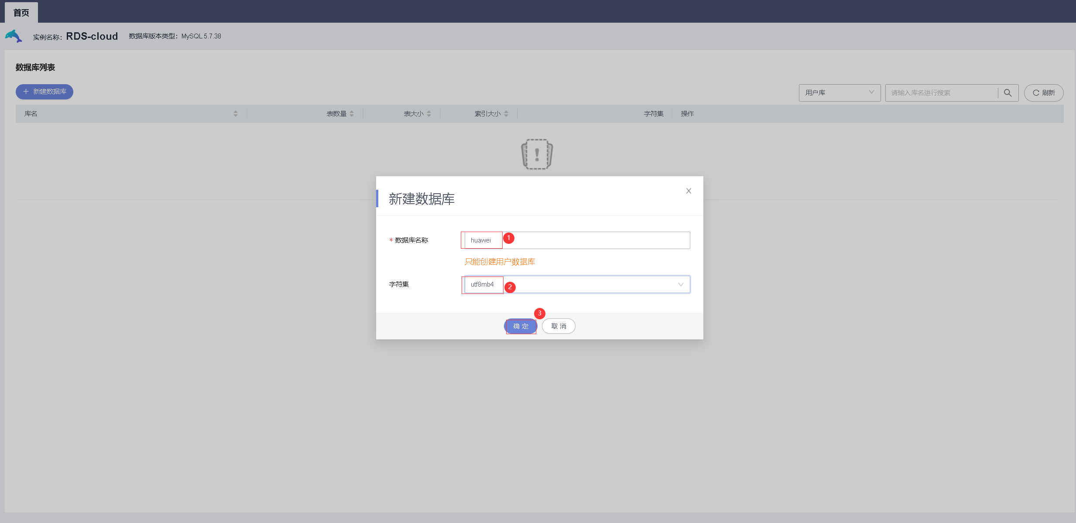1076x523 pixels.
Task: Sort by 表数量 column arrows
Action: coord(352,114)
